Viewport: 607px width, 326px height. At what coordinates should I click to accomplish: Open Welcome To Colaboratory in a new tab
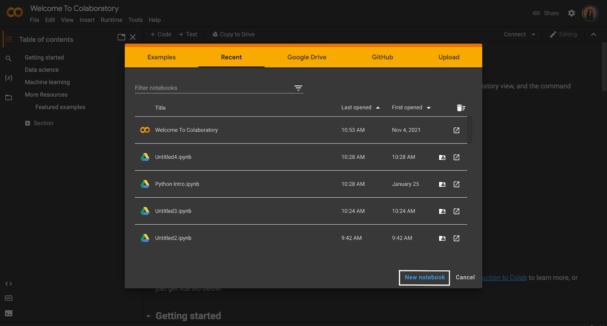456,130
